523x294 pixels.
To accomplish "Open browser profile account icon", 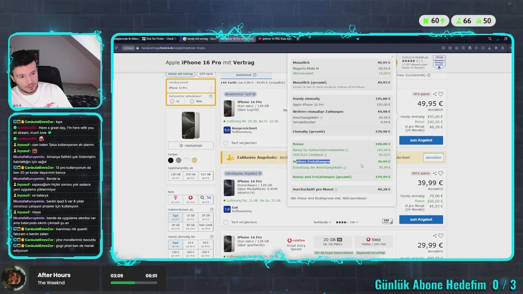I will [503, 48].
